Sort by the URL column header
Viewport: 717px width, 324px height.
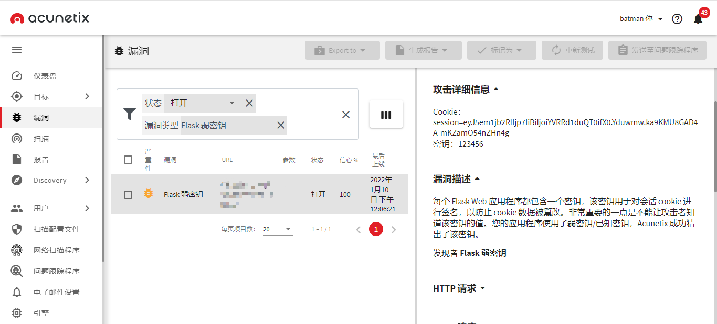click(227, 160)
